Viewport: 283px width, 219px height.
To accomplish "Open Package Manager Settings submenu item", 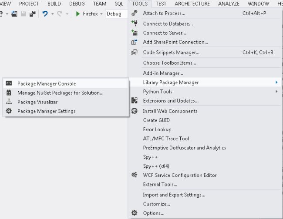I will 66,111.
